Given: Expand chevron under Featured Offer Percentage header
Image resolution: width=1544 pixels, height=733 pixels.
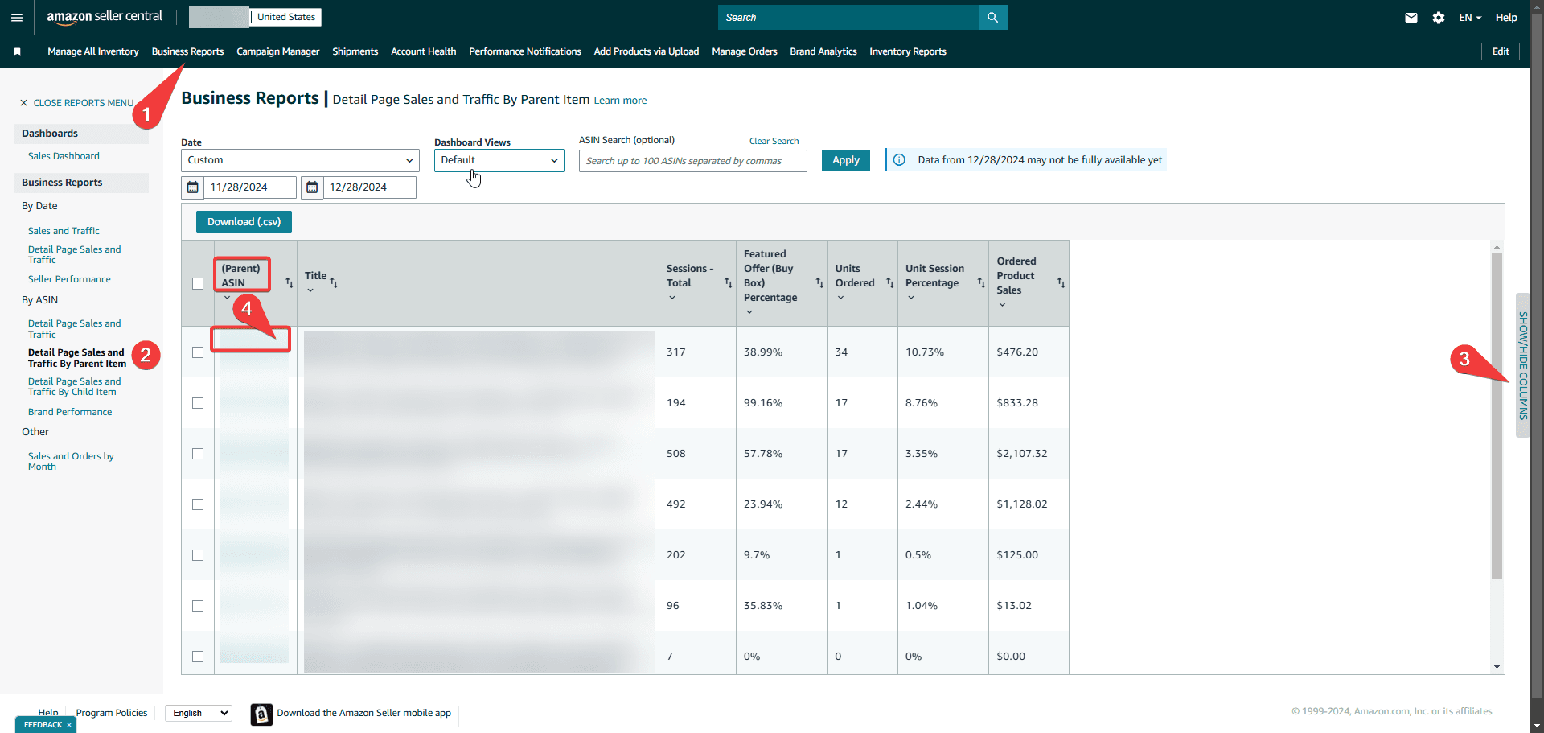Looking at the screenshot, I should point(749,312).
